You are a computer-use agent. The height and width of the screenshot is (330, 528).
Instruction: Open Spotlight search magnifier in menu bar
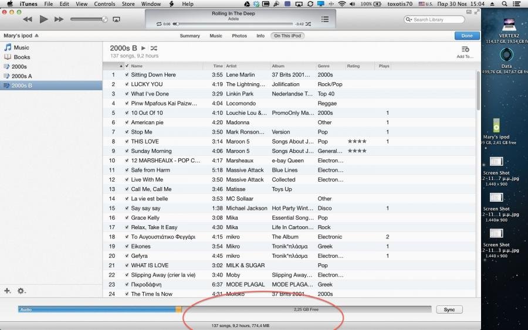coord(504,4)
